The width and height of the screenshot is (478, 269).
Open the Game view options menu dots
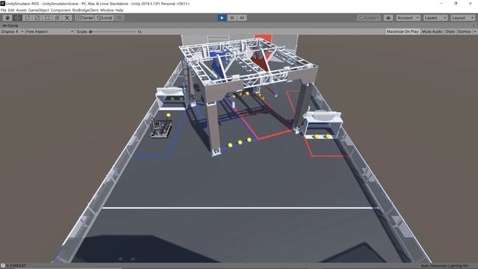(x=474, y=25)
